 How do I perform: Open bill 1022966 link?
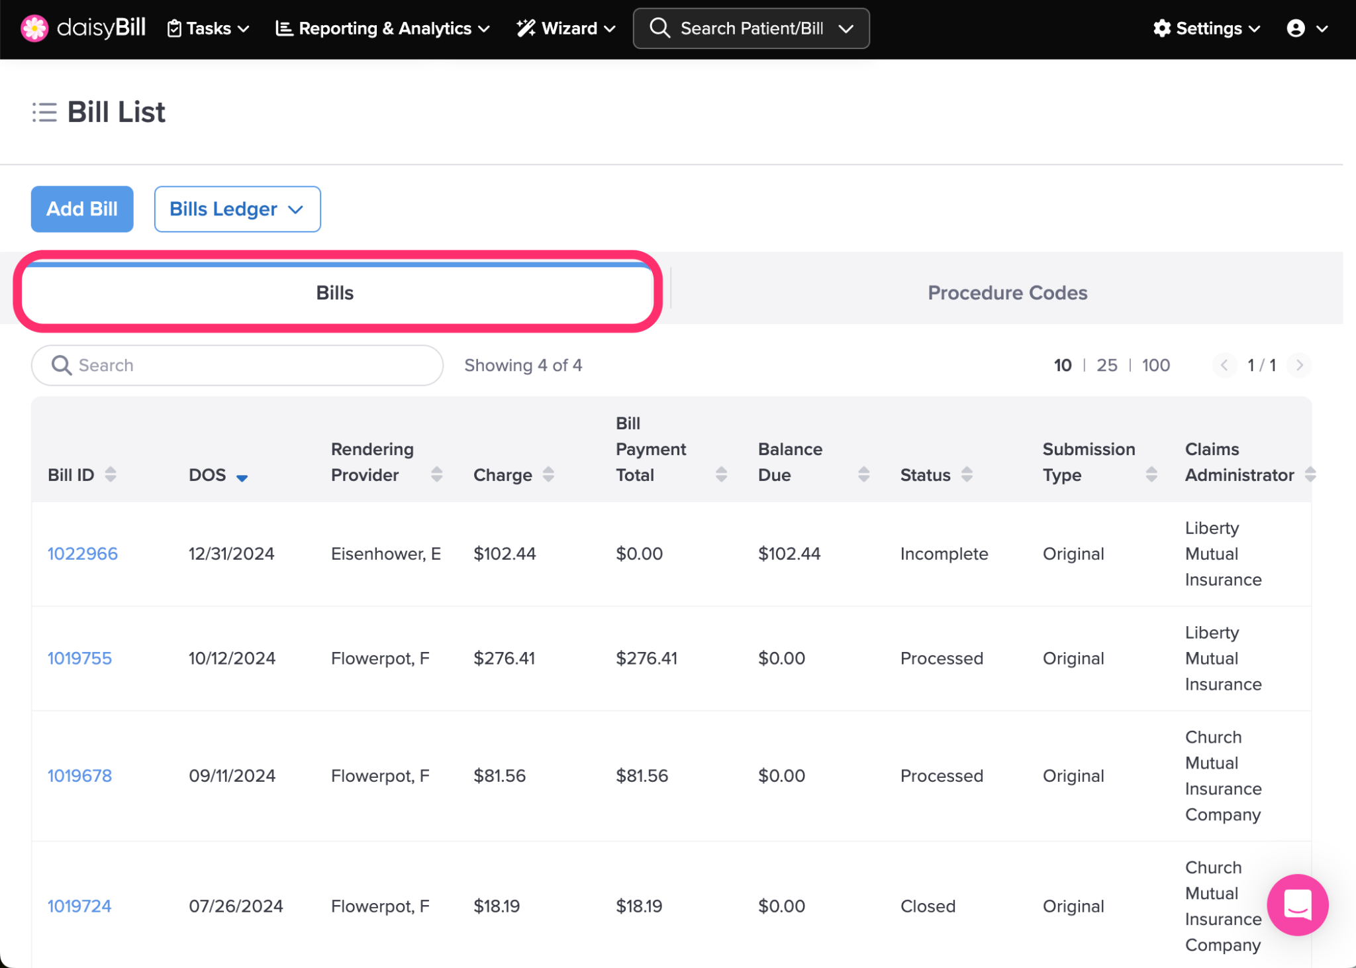tap(83, 554)
